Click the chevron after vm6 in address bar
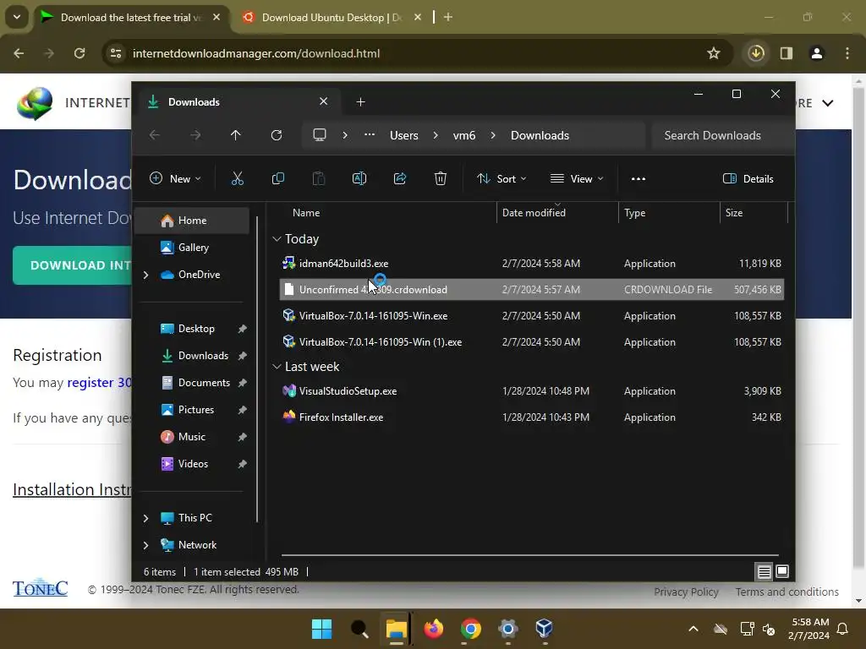Screen dimensions: 866x649 pos(493,135)
